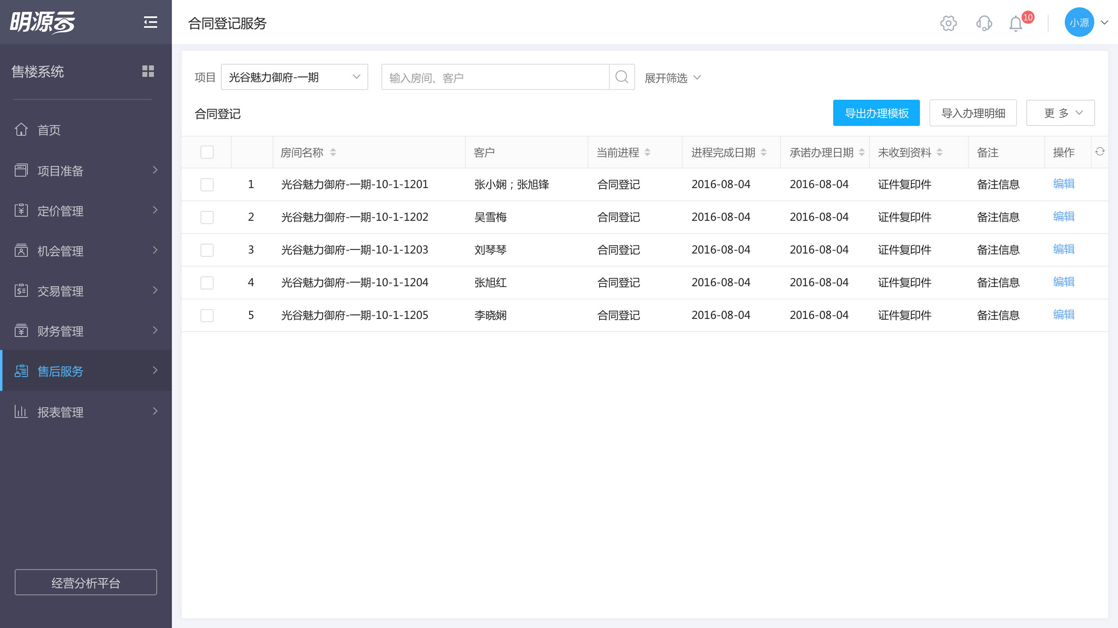Open 定价管理 menu item

coord(86,210)
